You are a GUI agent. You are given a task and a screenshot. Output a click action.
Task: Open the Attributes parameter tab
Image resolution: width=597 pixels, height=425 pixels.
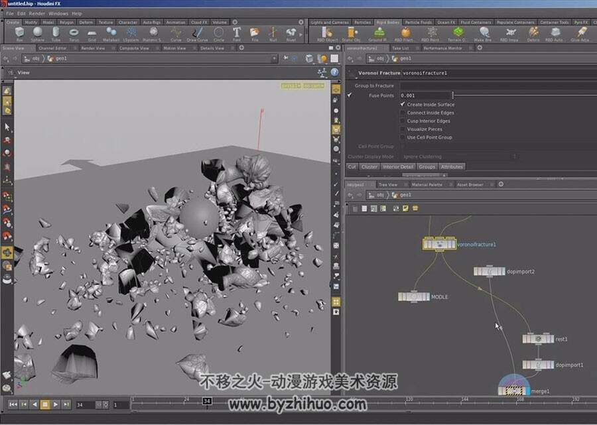click(x=452, y=166)
